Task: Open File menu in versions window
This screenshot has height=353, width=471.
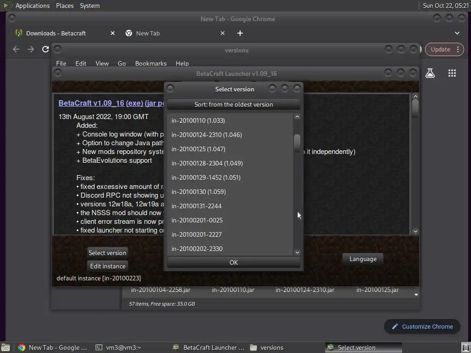Action: pos(61,63)
